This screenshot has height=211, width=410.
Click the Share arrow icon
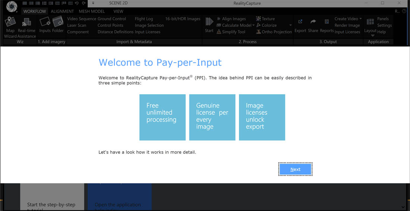coord(313,22)
